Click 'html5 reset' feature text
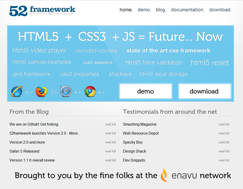This screenshot has height=189, width=243. [x=210, y=62]
